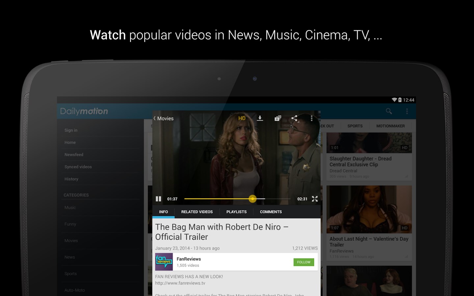
Task: Click the FanReviews channel name in the info panel
Action: [189, 259]
